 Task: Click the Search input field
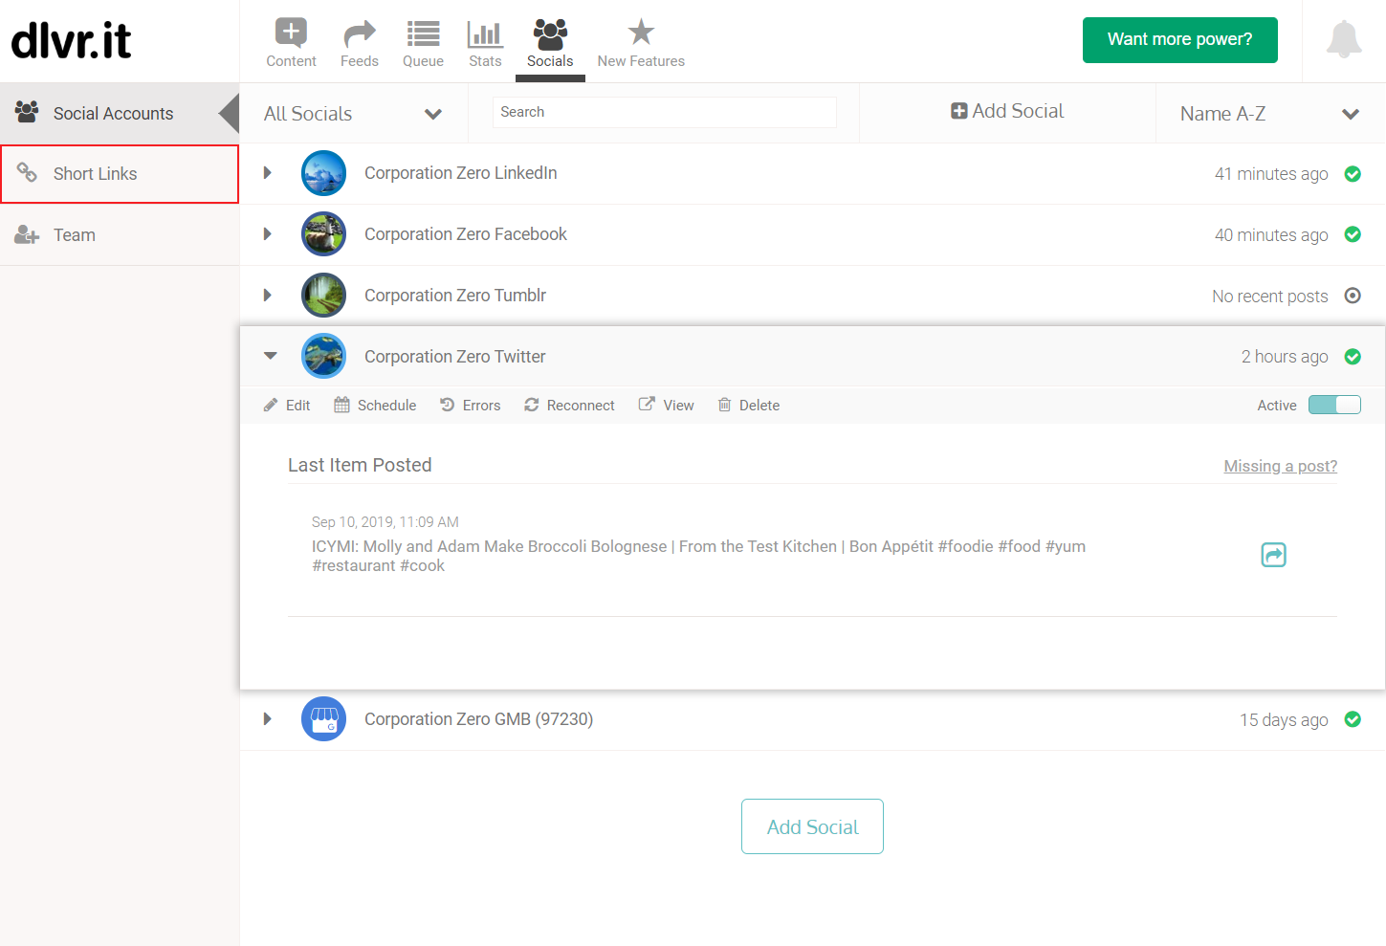(665, 112)
